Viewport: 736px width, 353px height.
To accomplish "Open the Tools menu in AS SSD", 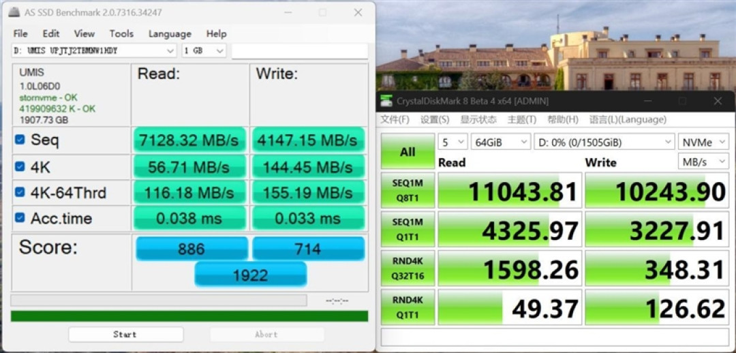I will click(121, 34).
